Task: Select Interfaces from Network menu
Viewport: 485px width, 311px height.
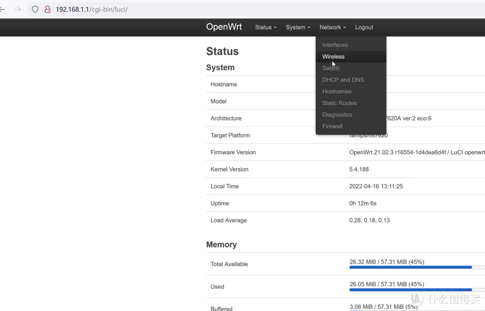Action: pos(335,45)
